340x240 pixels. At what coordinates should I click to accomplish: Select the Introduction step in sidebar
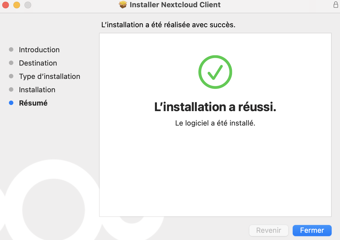click(x=39, y=50)
